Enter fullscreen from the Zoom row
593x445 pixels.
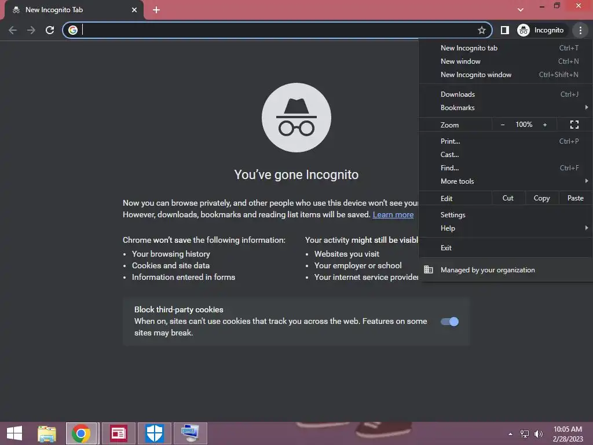[x=574, y=125]
